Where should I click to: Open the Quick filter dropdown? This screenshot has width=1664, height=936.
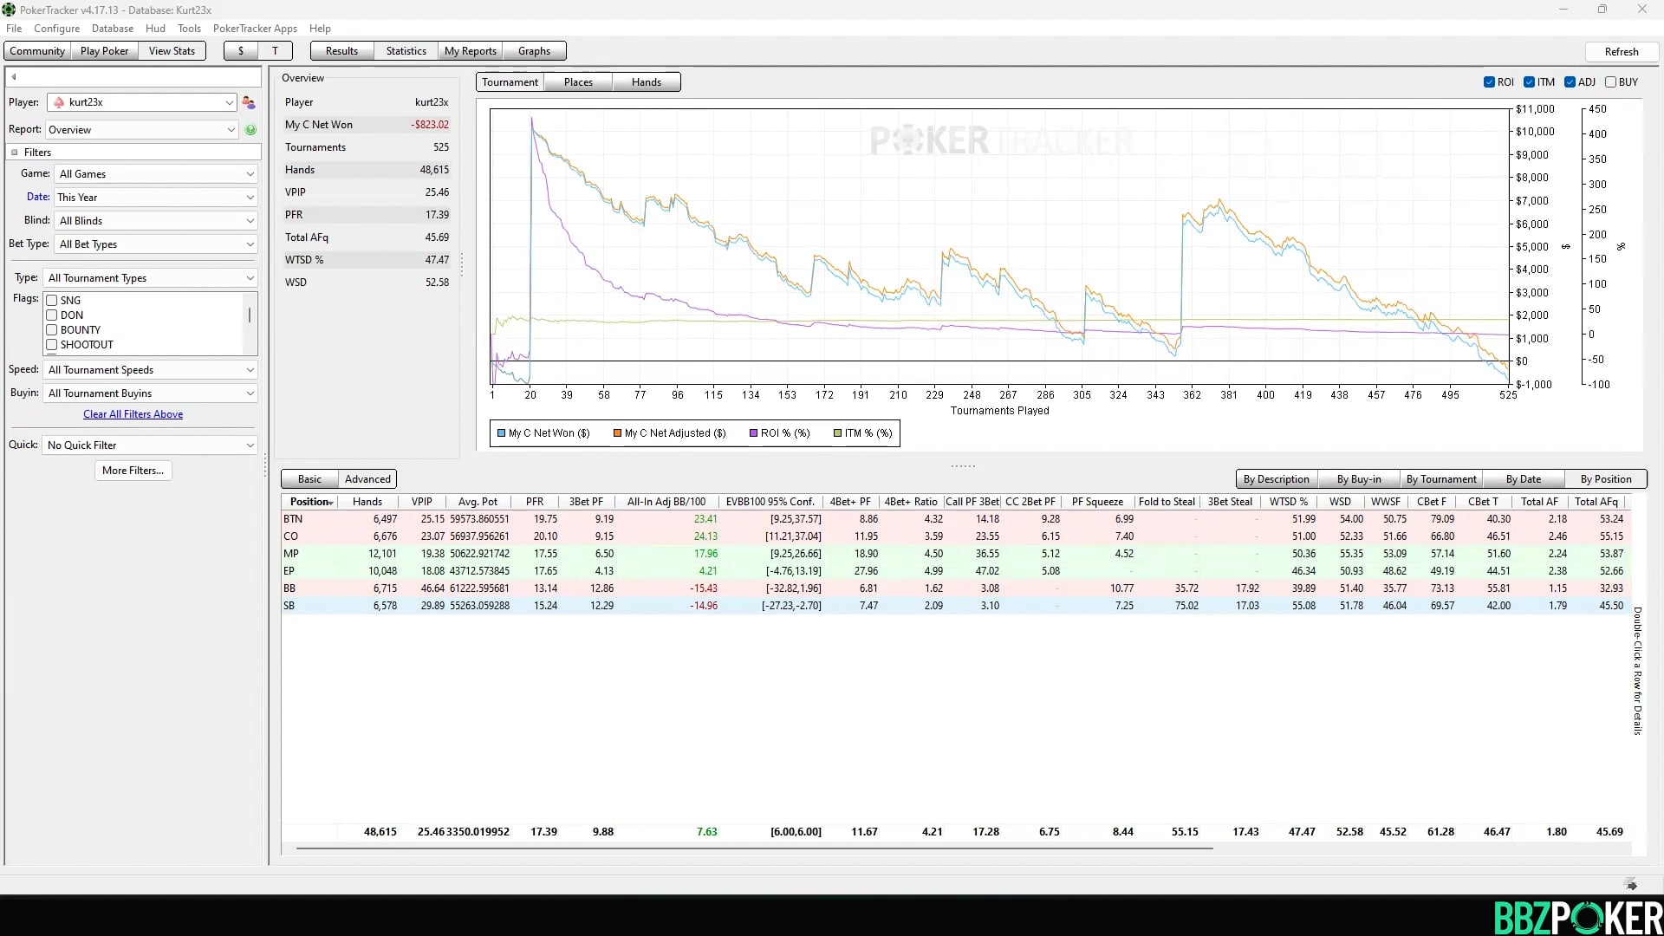151,445
